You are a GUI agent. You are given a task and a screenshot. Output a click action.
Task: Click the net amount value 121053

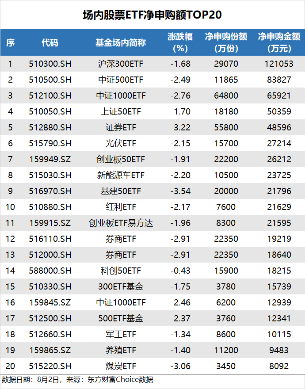pos(279,64)
